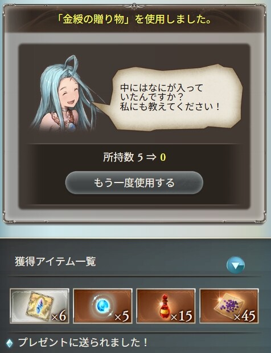Collapse item list with blue arrow button
The width and height of the screenshot is (271, 353).
(236, 265)
